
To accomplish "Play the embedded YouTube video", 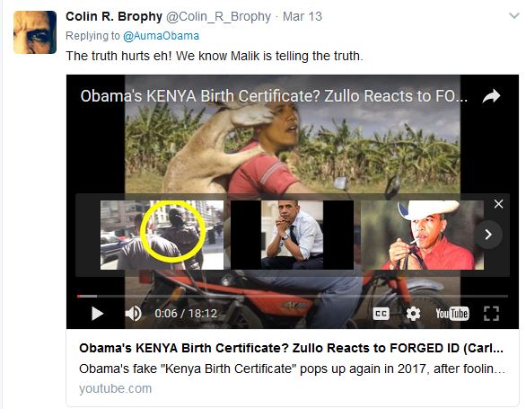I will [97, 314].
